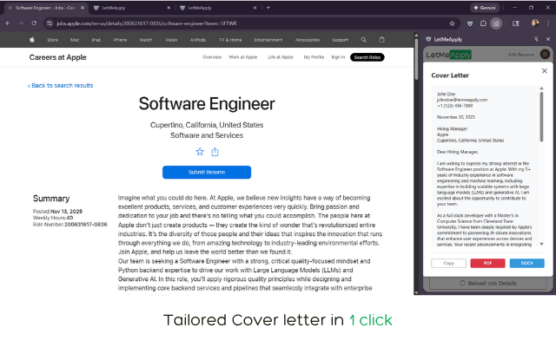Click the site info icon in address bar
Viewport: 556px width, 347px height.
coord(50,23)
